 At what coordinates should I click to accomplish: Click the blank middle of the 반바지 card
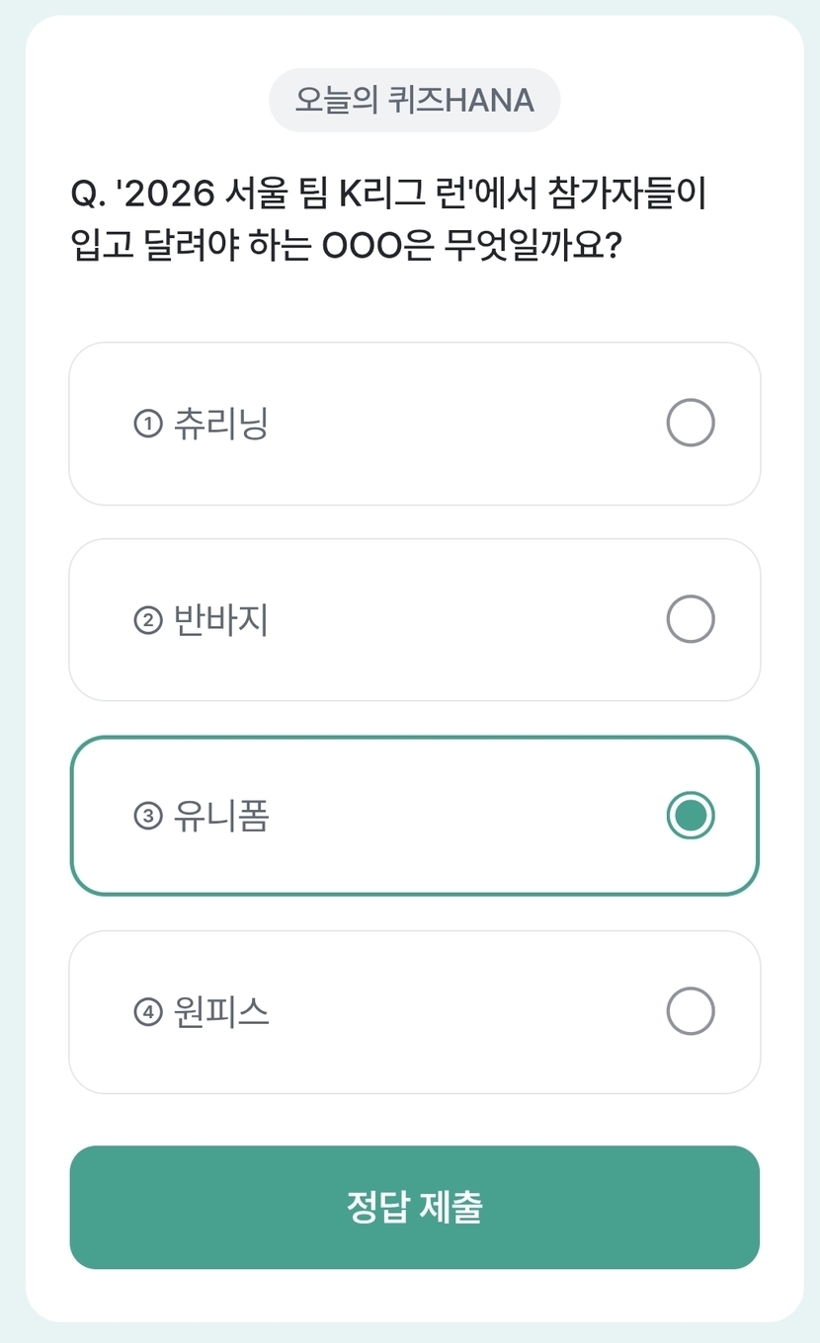tap(454, 619)
